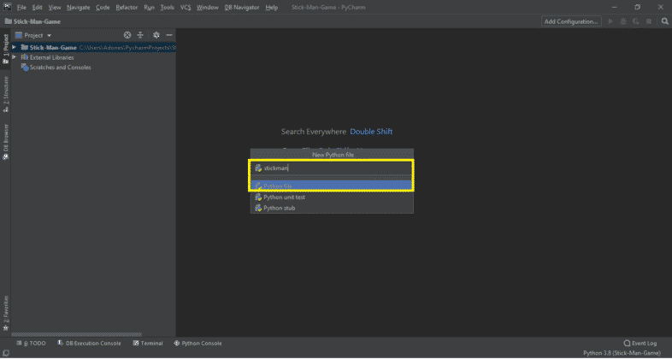Click the Debug bug icon in toolbar
The height and width of the screenshot is (359, 672).
pos(622,21)
